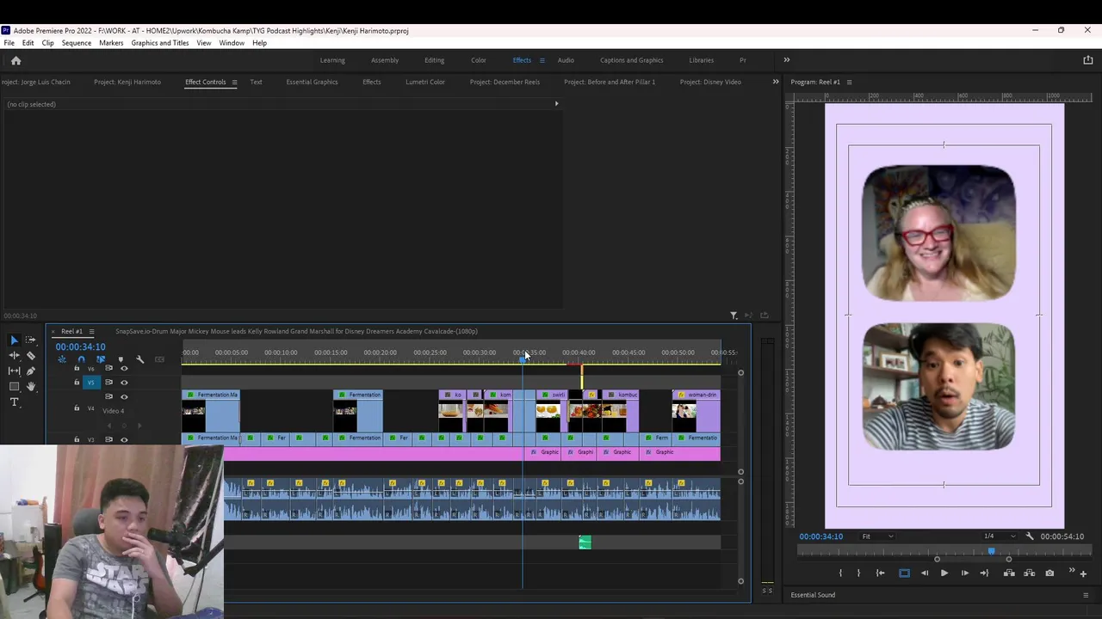Toggle V5 track output eye
Image resolution: width=1102 pixels, height=619 pixels.
tap(124, 383)
